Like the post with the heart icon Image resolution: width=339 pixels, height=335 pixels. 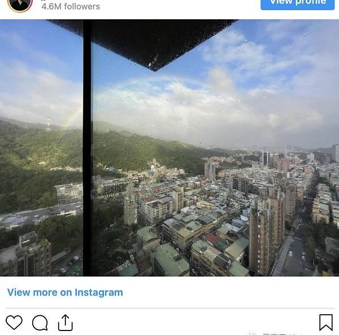click(14, 322)
